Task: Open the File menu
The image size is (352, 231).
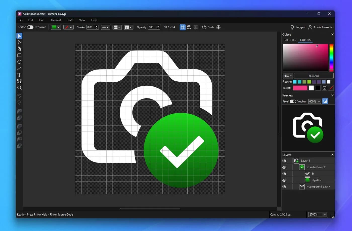Action: [x=21, y=20]
